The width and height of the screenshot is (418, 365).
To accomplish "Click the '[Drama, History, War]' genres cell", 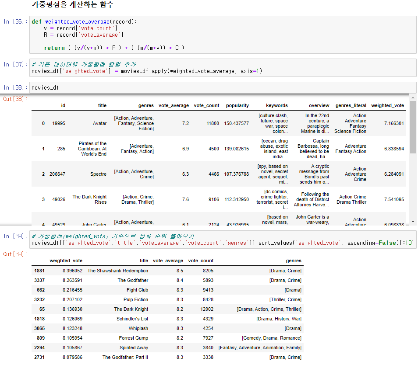I will point(279,319).
